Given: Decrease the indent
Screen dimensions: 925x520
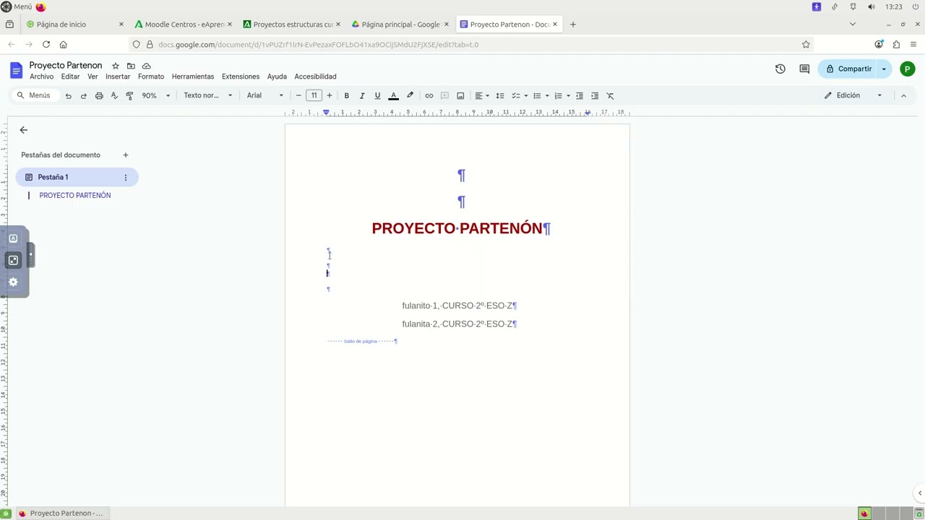Looking at the screenshot, I should tap(579, 95).
